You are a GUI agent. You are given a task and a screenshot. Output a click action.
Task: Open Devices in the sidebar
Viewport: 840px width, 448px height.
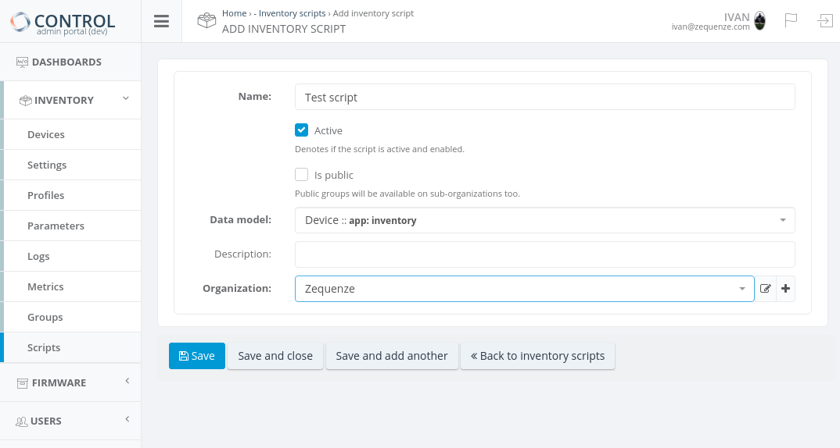[x=46, y=134]
